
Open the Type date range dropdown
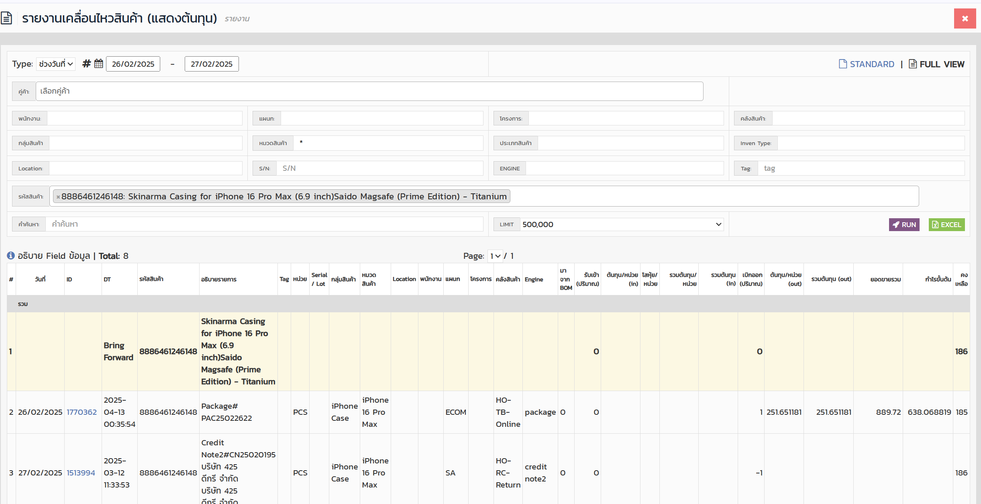click(56, 64)
